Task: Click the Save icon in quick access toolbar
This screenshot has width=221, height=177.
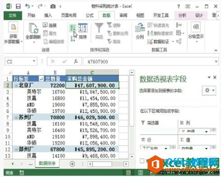Action: (18, 6)
